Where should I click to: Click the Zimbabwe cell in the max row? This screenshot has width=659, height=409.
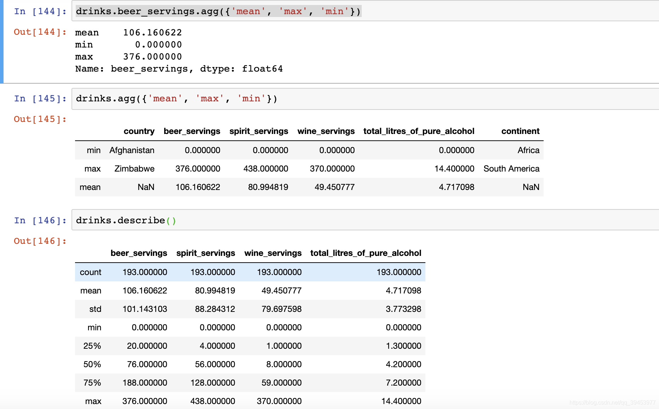tap(134, 169)
